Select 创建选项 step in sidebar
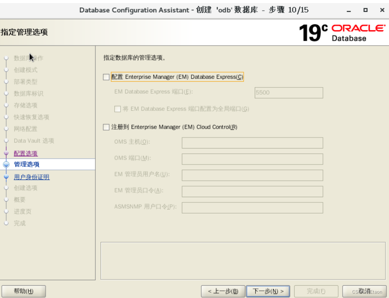 (26, 188)
